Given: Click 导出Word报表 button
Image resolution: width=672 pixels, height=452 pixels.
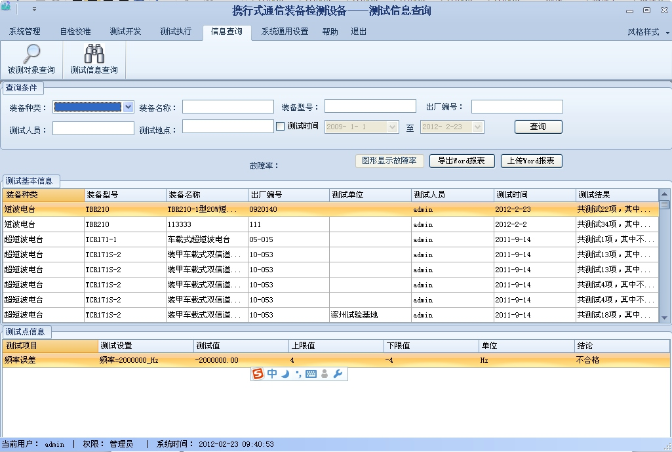Looking at the screenshot, I should click(462, 161).
